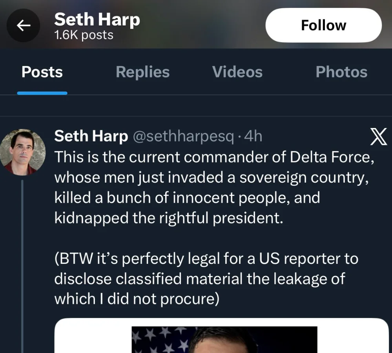Open the Replies tab
This screenshot has height=353, width=392.
click(x=143, y=72)
